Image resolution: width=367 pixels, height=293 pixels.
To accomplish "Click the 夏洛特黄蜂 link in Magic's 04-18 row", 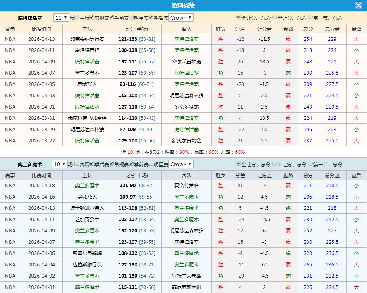I will coord(187,186).
